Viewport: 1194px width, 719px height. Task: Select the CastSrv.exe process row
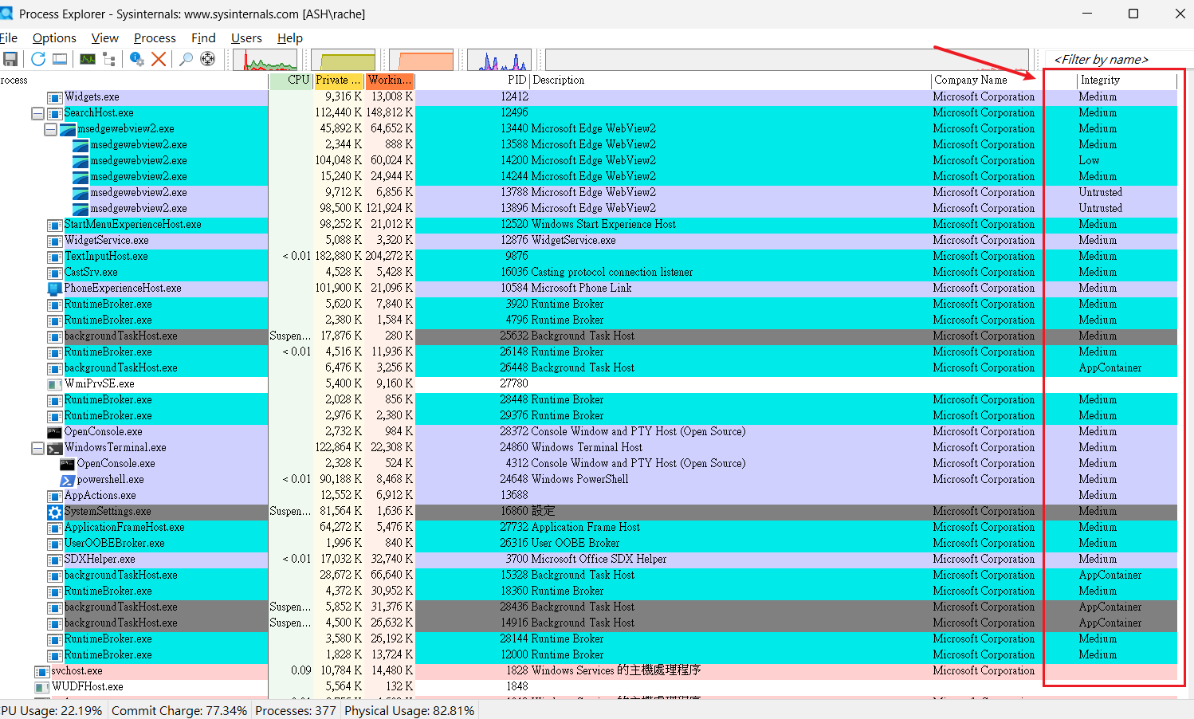pos(588,273)
